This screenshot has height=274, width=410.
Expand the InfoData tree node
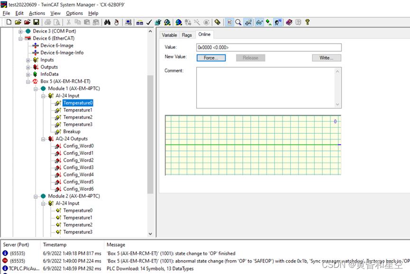28,74
